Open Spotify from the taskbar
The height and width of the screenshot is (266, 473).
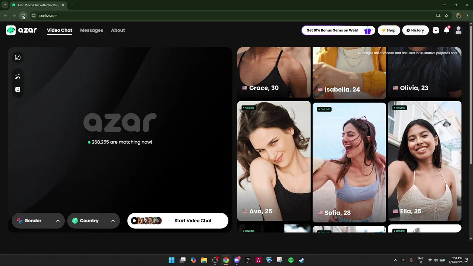(x=291, y=260)
